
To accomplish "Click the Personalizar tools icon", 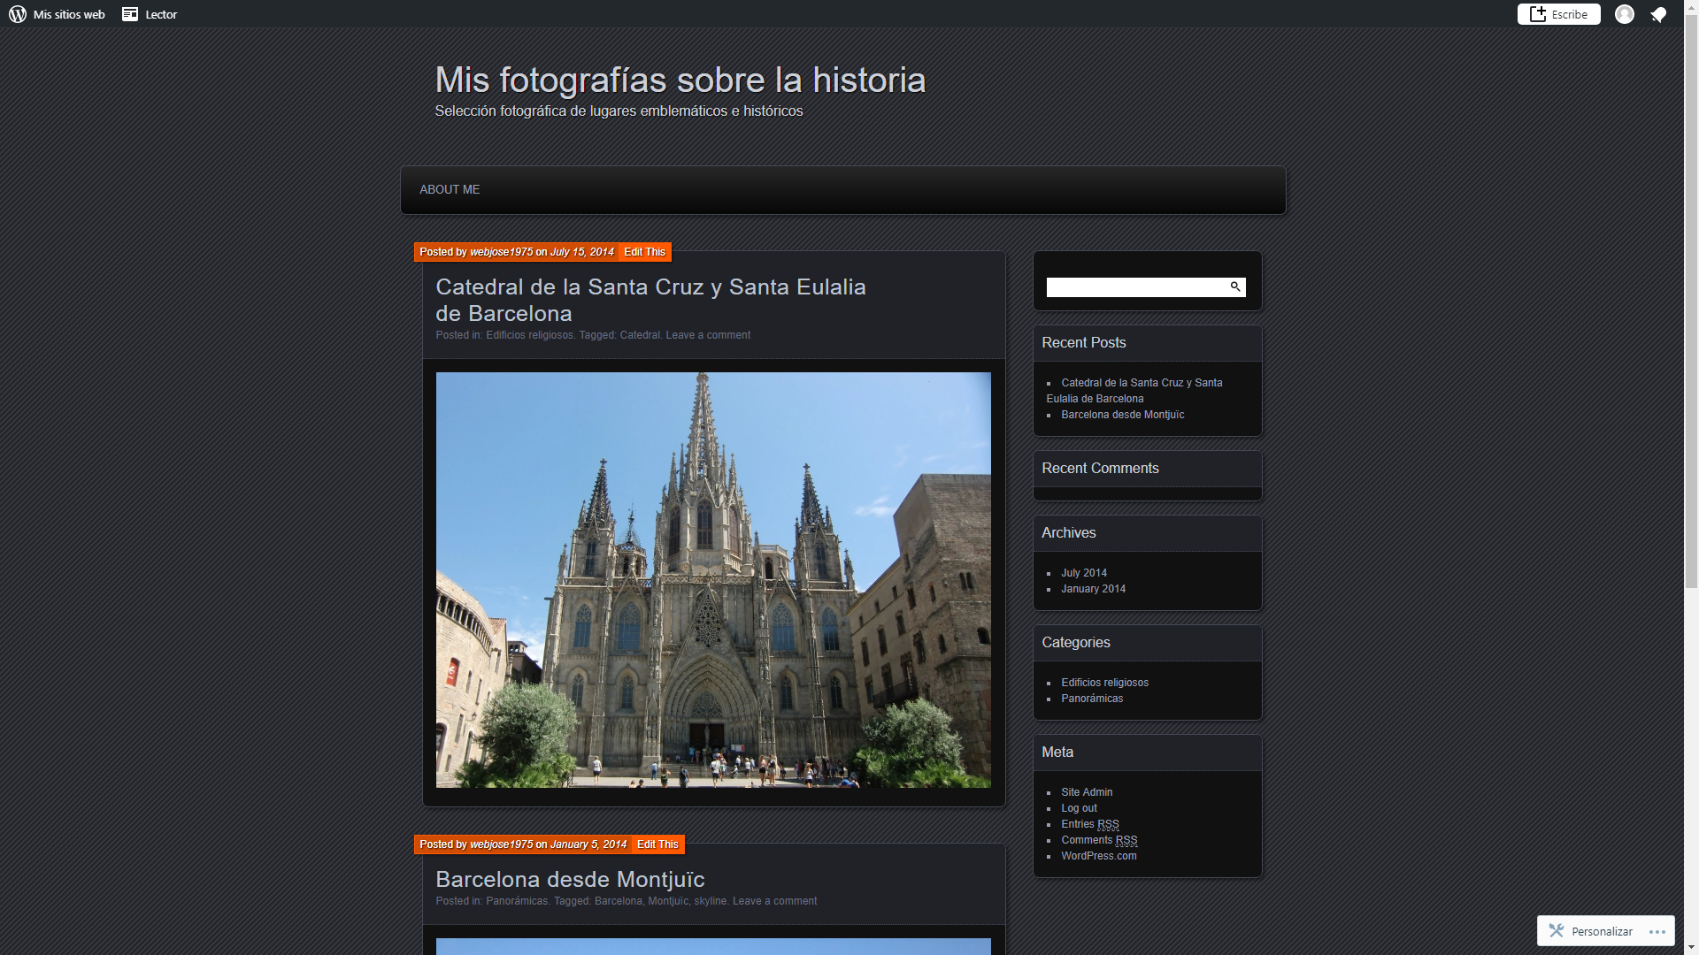I will [1557, 930].
